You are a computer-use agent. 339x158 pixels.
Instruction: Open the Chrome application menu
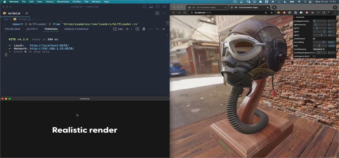click(x=14, y=2)
